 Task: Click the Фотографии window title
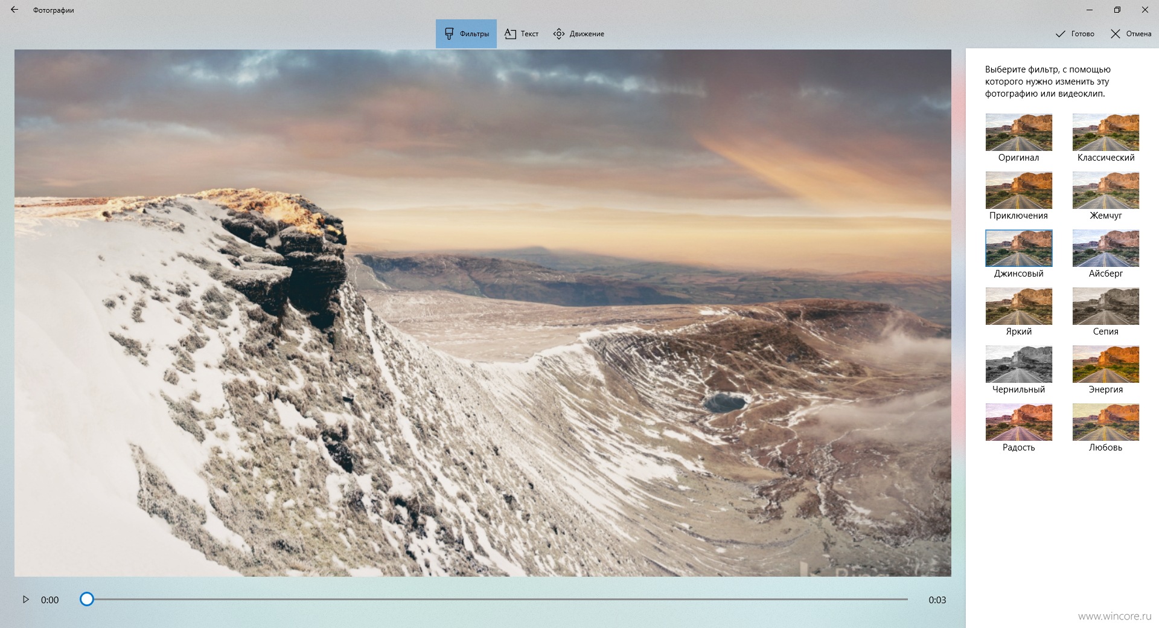[x=54, y=10]
